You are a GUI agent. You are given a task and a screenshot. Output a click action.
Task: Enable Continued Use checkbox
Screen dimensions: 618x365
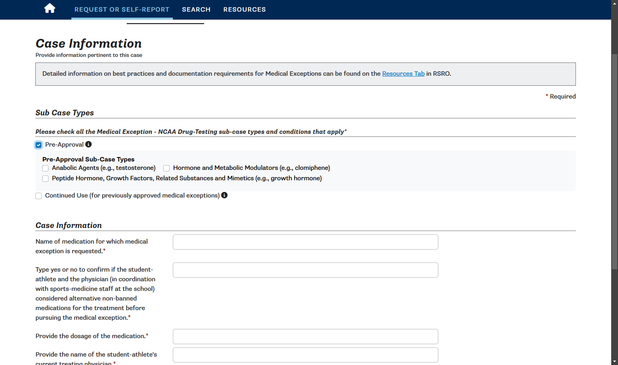tap(38, 196)
